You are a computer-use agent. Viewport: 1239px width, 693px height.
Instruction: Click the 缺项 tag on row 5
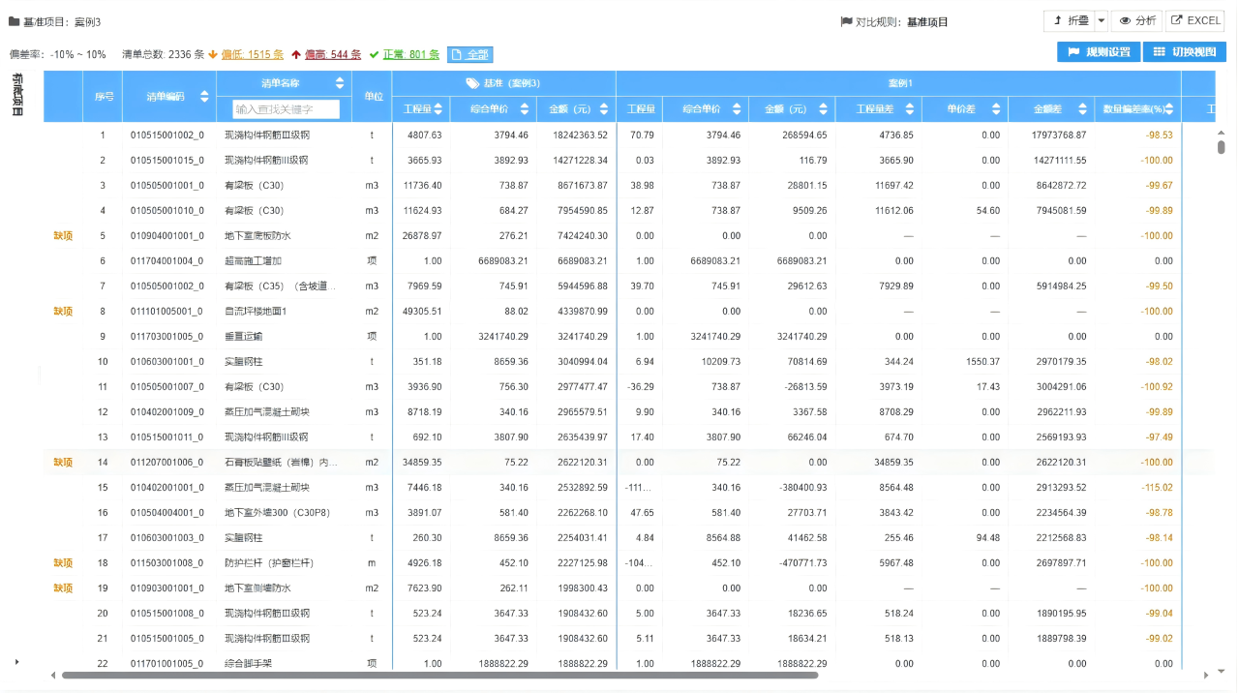63,235
